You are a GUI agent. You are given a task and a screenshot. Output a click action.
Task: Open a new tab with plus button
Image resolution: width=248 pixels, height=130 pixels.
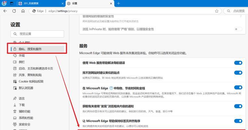tap(118, 3)
